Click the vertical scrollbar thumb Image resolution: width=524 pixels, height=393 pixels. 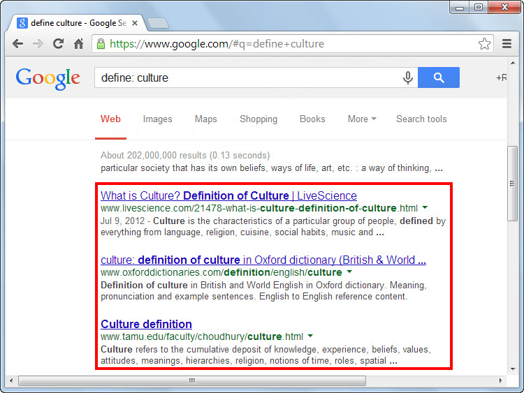[512, 184]
